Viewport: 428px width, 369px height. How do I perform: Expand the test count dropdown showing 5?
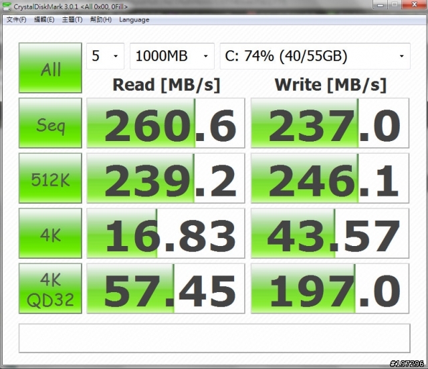pos(106,56)
